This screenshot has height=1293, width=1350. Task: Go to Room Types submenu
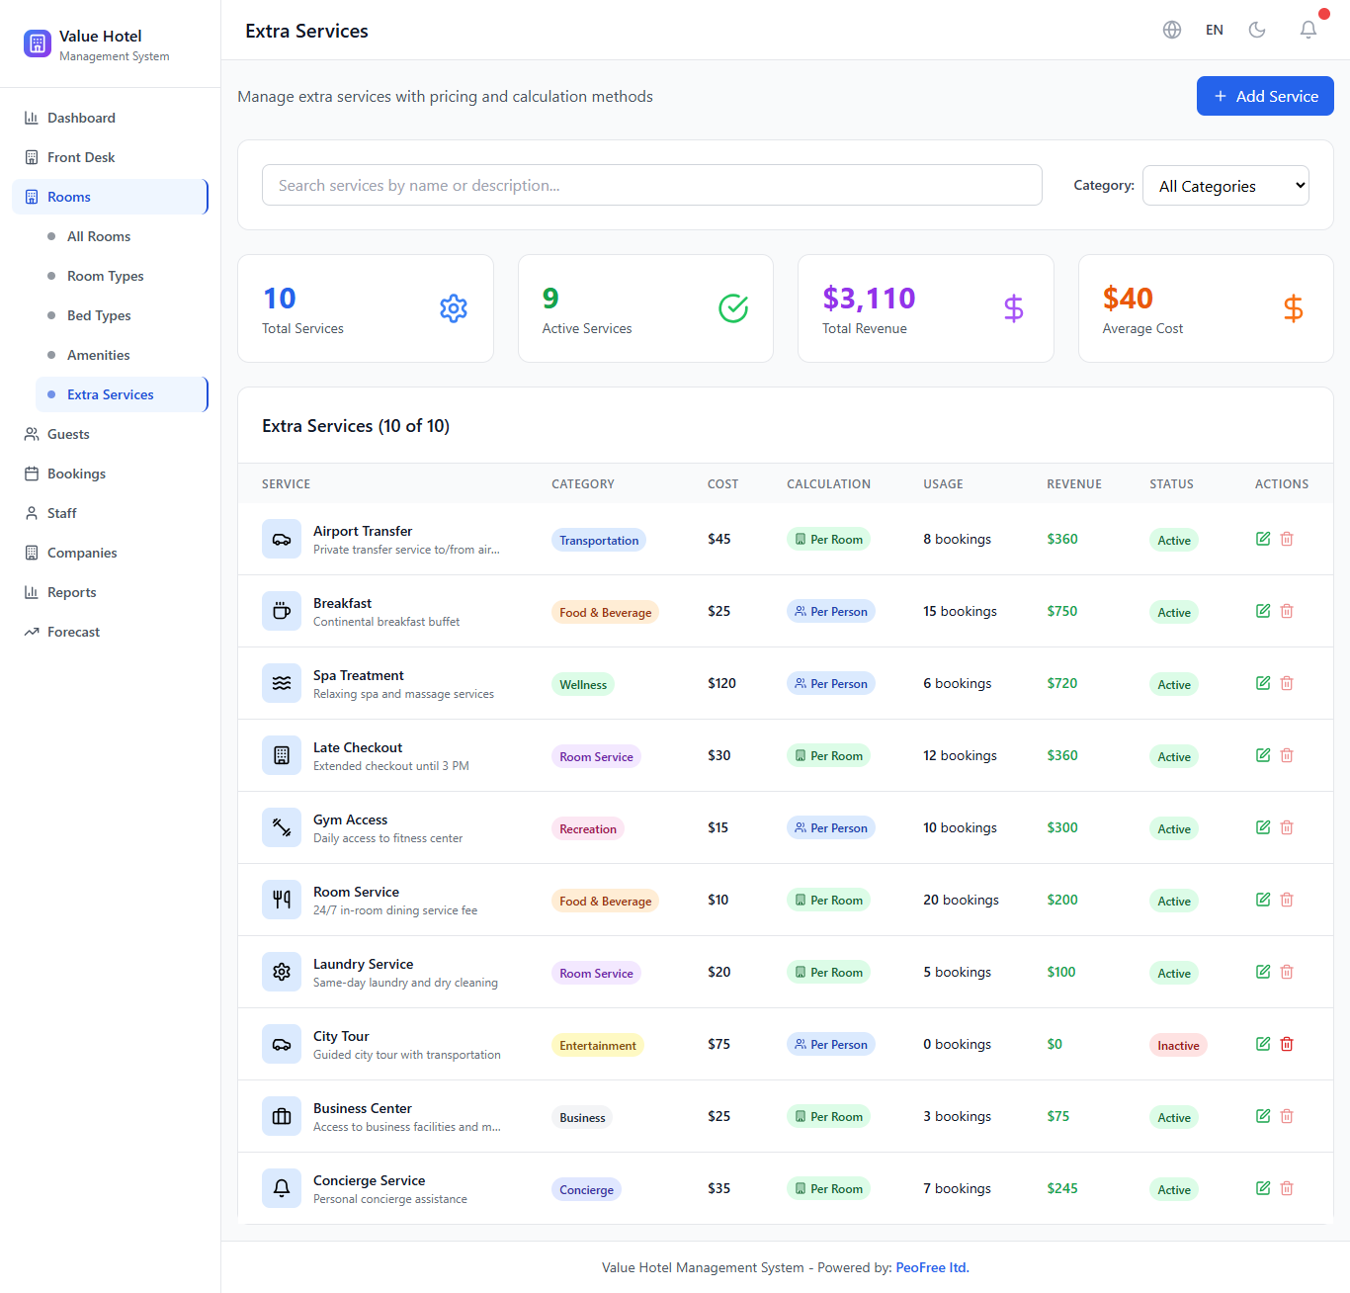[105, 276]
